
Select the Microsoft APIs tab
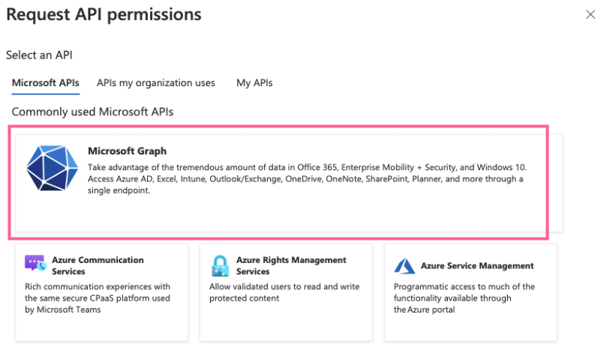click(x=46, y=83)
